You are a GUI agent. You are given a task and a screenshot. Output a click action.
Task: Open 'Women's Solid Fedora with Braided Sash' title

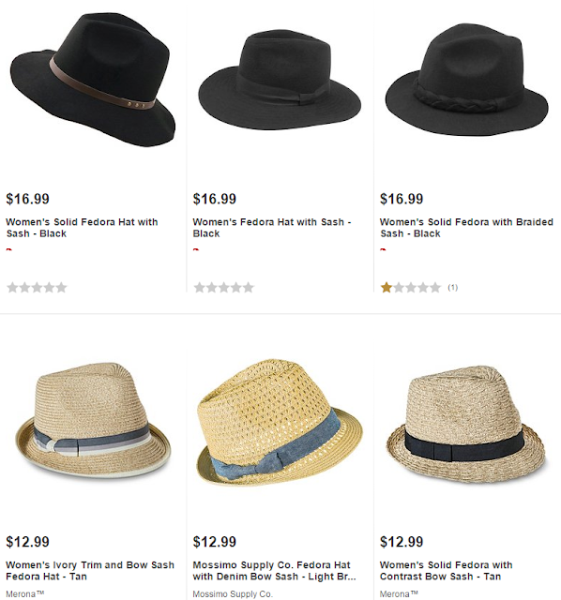pyautogui.click(x=466, y=228)
